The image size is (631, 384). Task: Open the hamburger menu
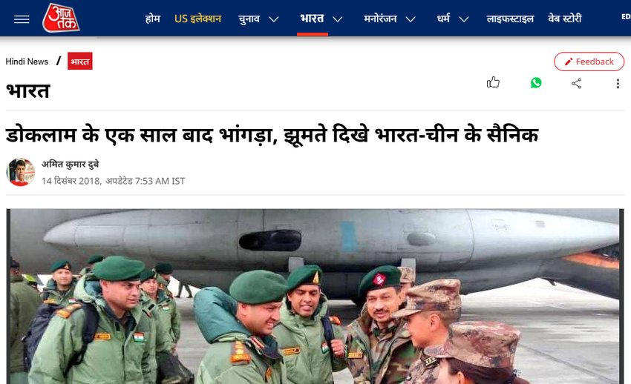[22, 19]
